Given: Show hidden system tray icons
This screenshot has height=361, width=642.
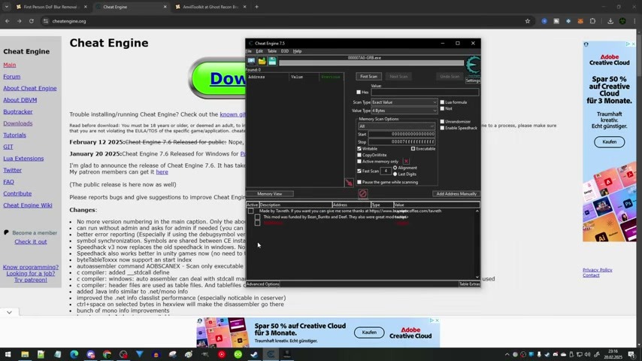Looking at the screenshot, I should [507, 354].
